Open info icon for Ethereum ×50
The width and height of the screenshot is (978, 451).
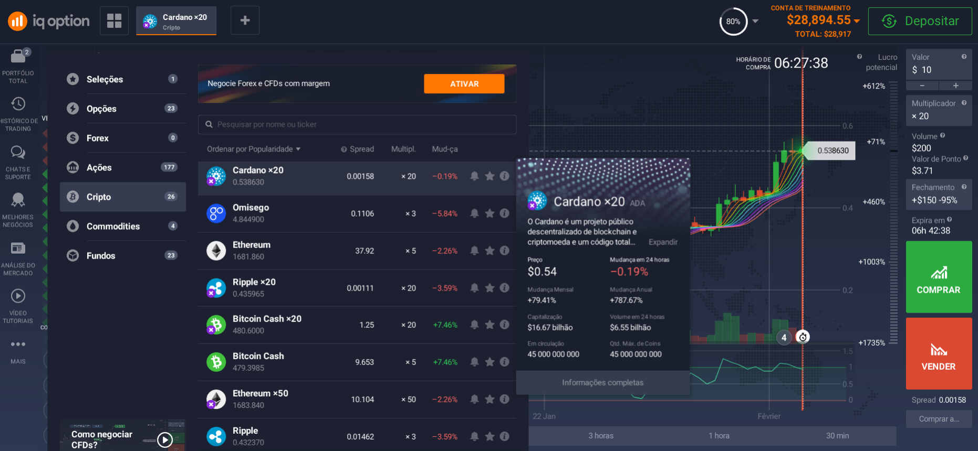pos(504,399)
